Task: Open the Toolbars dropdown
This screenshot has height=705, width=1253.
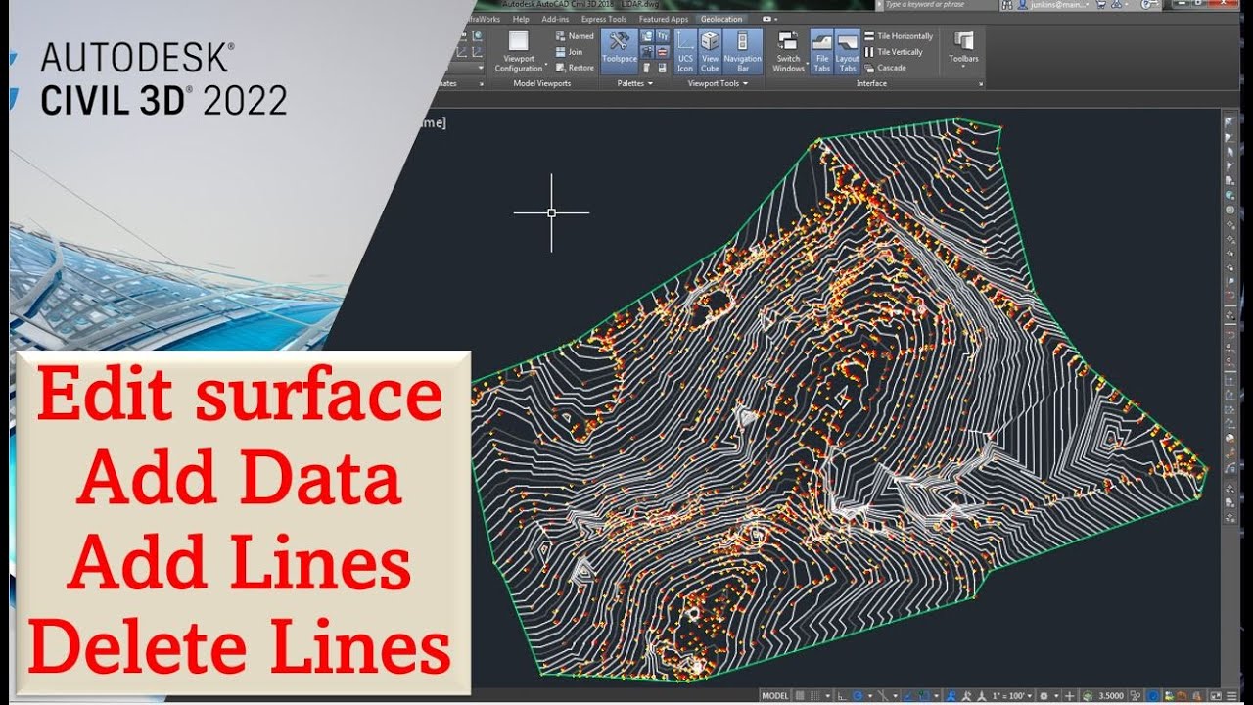Action: pyautogui.click(x=963, y=49)
